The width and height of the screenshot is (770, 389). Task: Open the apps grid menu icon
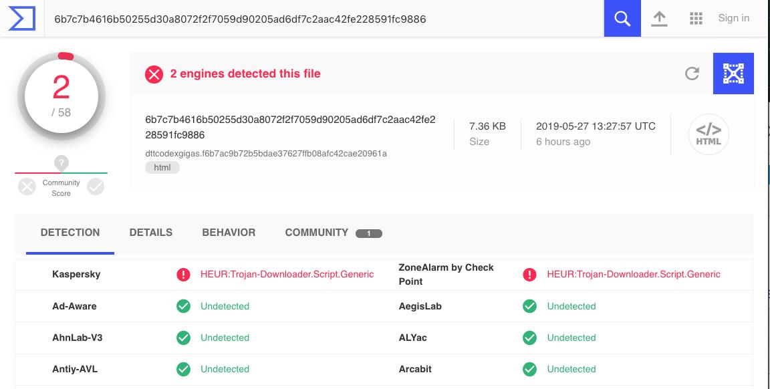(x=696, y=19)
